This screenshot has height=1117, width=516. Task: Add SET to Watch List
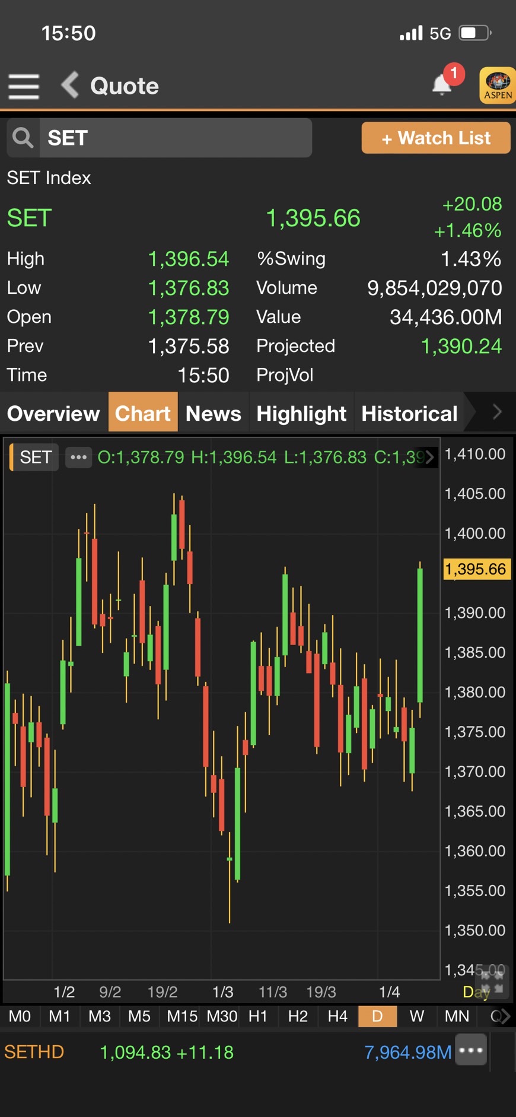(x=435, y=138)
